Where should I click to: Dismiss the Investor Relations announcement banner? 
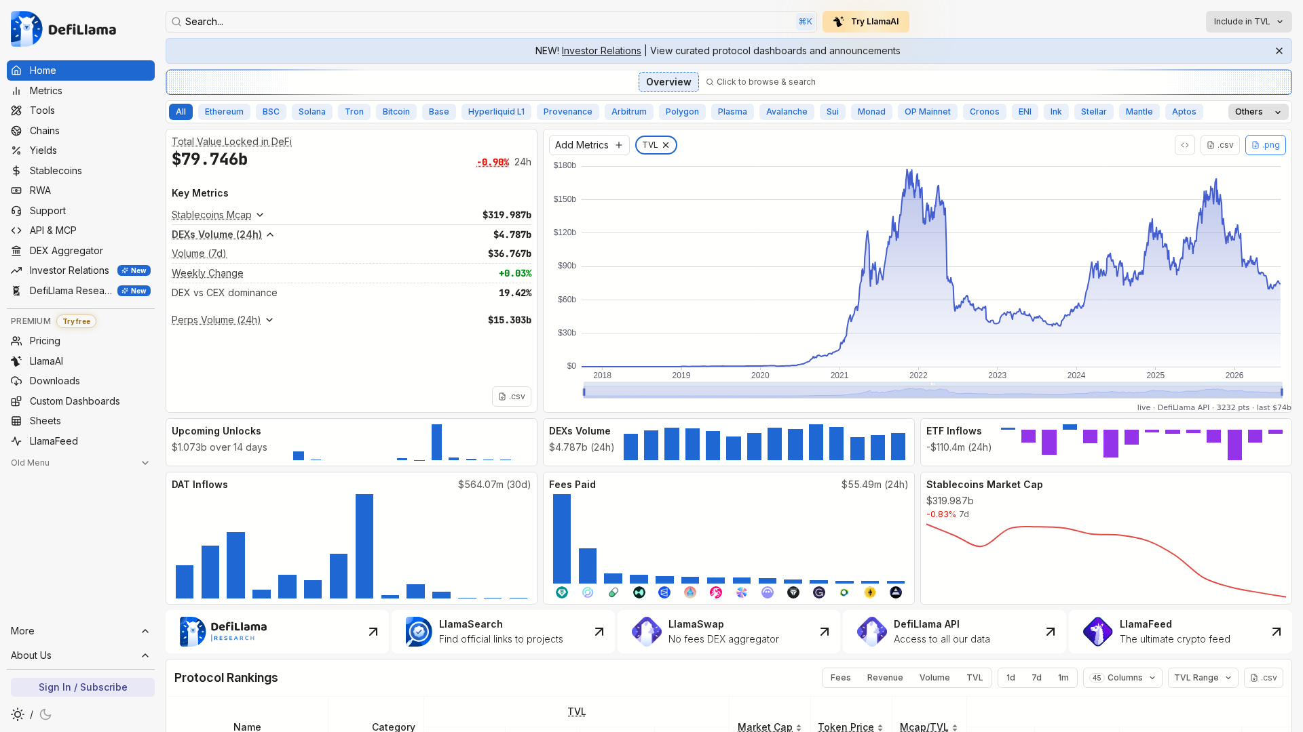[x=1279, y=51]
